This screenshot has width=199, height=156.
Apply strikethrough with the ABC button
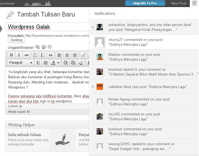click(x=26, y=55)
